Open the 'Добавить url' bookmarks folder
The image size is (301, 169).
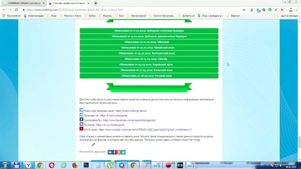coord(186,15)
